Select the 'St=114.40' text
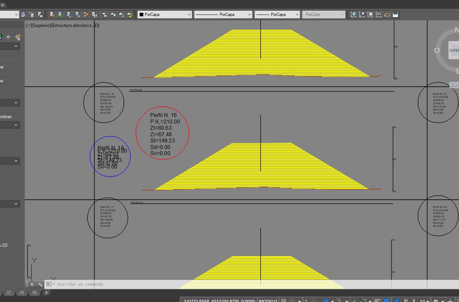The width and height of the screenshot is (459, 302). (439, 106)
